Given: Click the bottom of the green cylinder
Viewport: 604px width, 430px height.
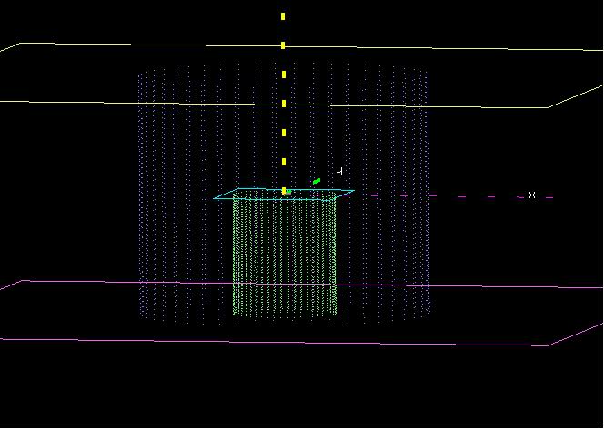Looking at the screenshot, I should 284,314.
